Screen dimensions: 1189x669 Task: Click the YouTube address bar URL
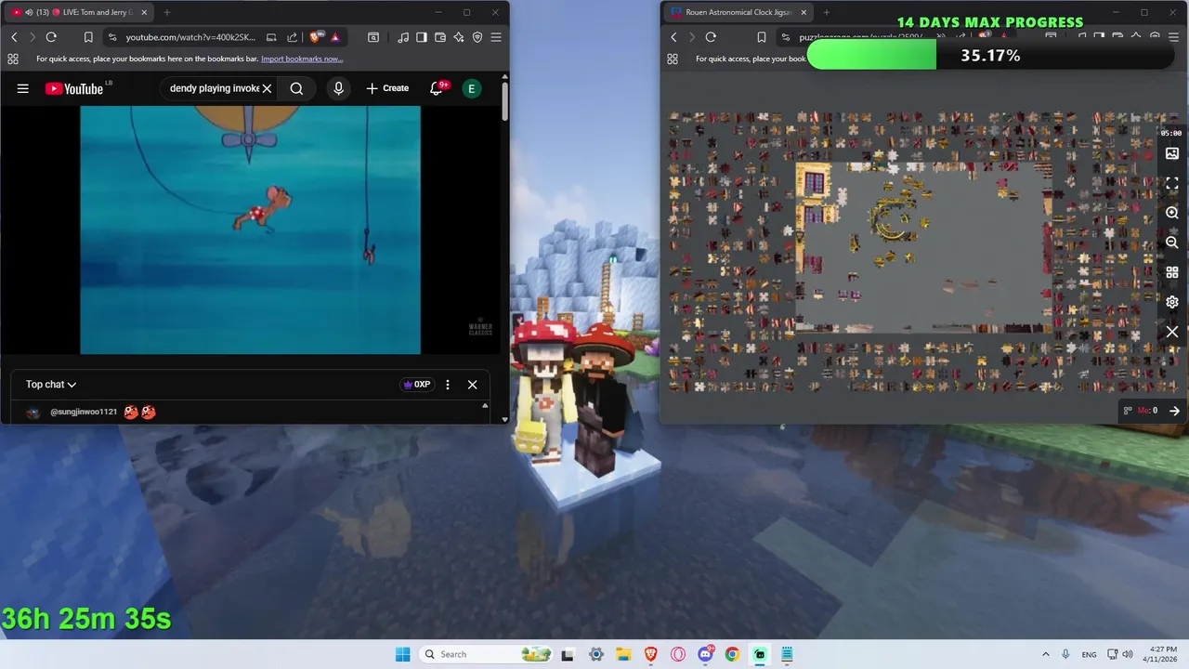[190, 37]
